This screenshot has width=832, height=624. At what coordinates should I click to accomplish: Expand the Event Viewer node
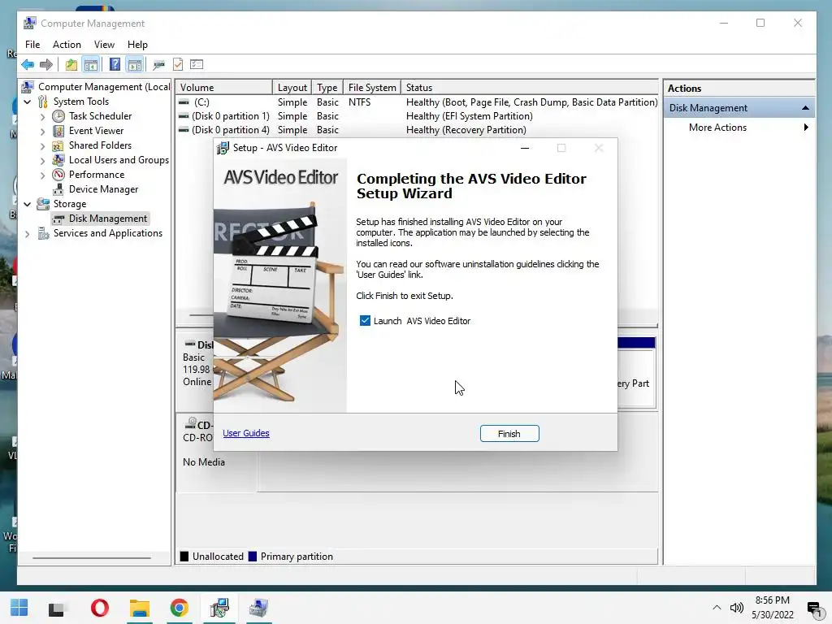pos(43,131)
